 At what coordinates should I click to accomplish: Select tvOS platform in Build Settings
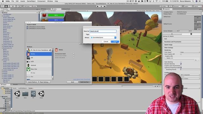39,61
